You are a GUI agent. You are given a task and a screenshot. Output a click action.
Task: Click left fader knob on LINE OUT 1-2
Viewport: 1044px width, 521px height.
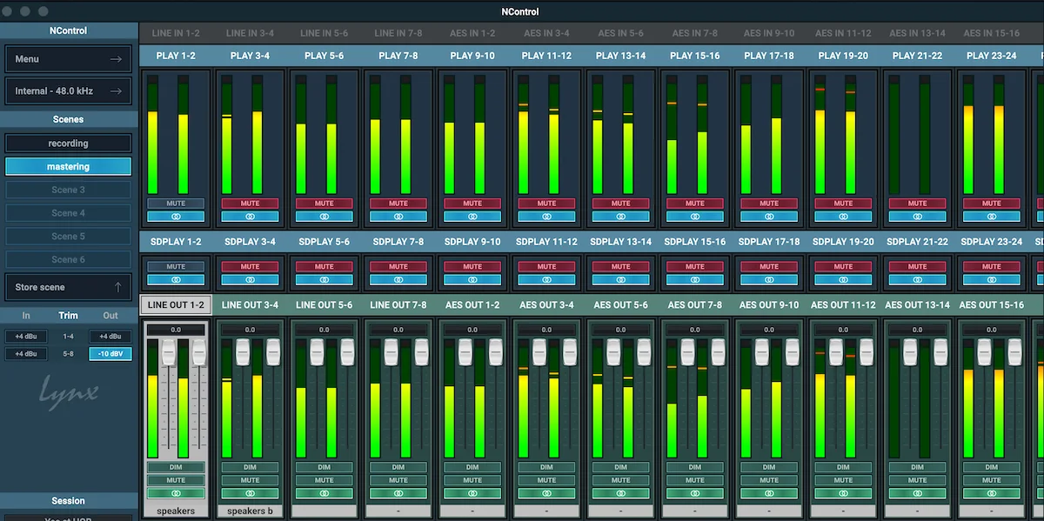coord(168,351)
